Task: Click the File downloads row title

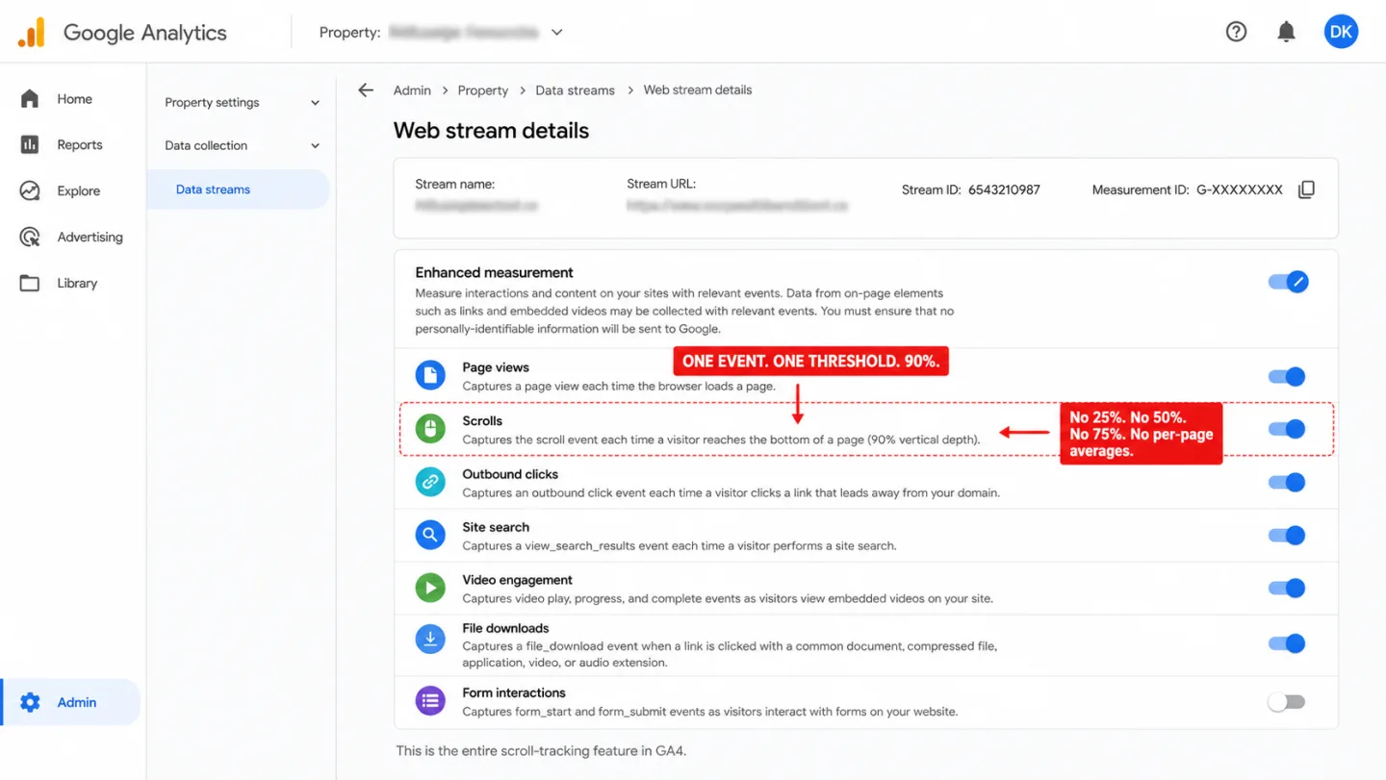Action: (505, 628)
